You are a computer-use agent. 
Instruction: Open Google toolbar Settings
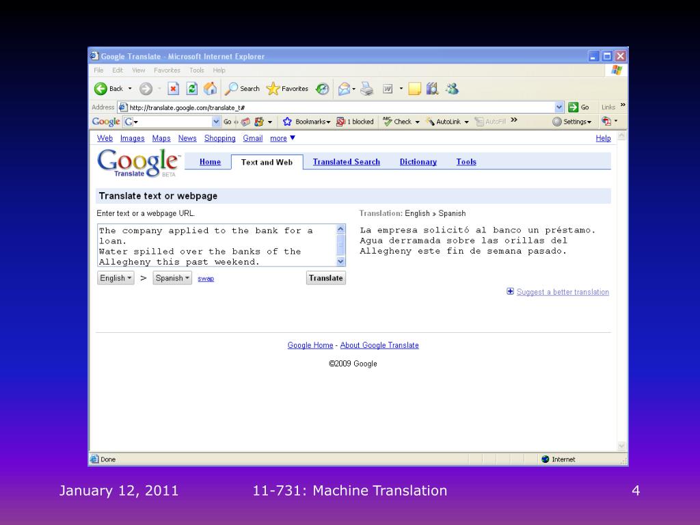click(572, 122)
